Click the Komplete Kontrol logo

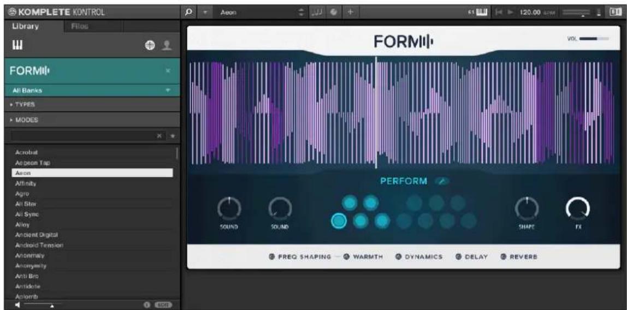pyautogui.click(x=56, y=13)
